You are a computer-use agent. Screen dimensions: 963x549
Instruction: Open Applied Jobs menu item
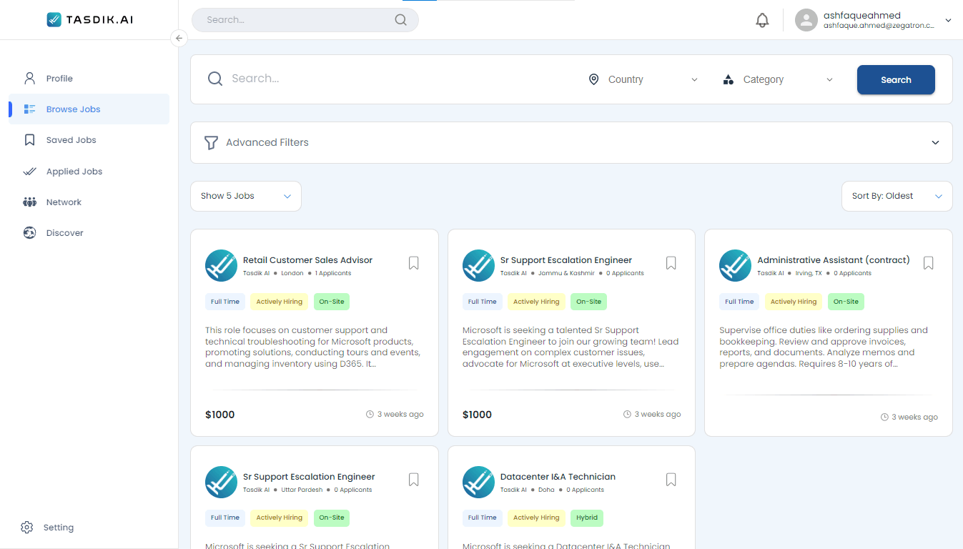[x=74, y=172]
